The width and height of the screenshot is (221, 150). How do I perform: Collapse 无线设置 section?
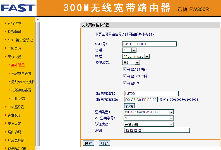[14, 57]
